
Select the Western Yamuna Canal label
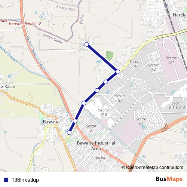pos(36,53)
